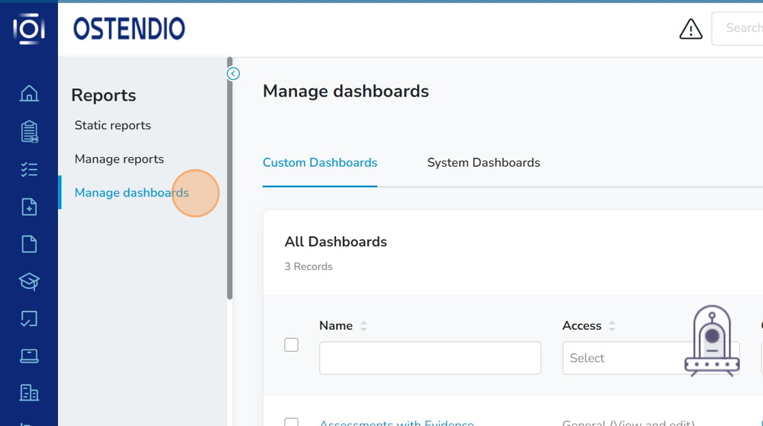Check the select-all checkbox in table header
This screenshot has width=763, height=426.
pos(291,345)
